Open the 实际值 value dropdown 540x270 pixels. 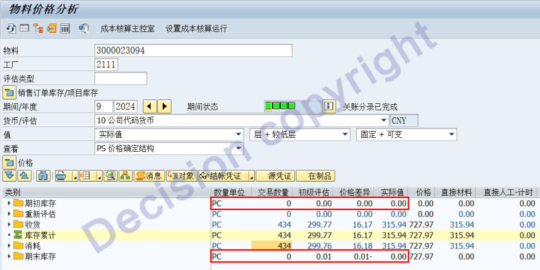[x=238, y=134]
